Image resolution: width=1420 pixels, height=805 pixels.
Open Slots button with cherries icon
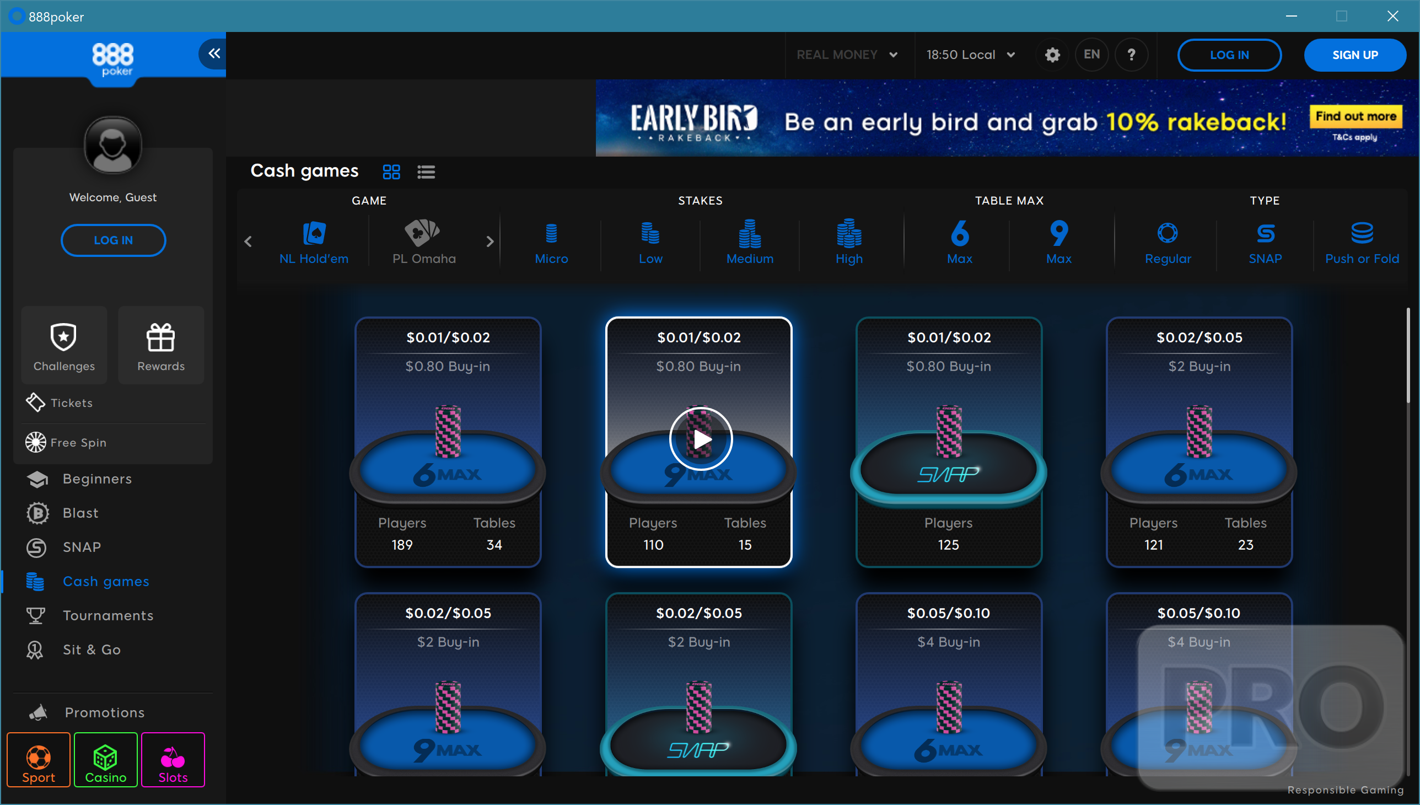(x=173, y=760)
